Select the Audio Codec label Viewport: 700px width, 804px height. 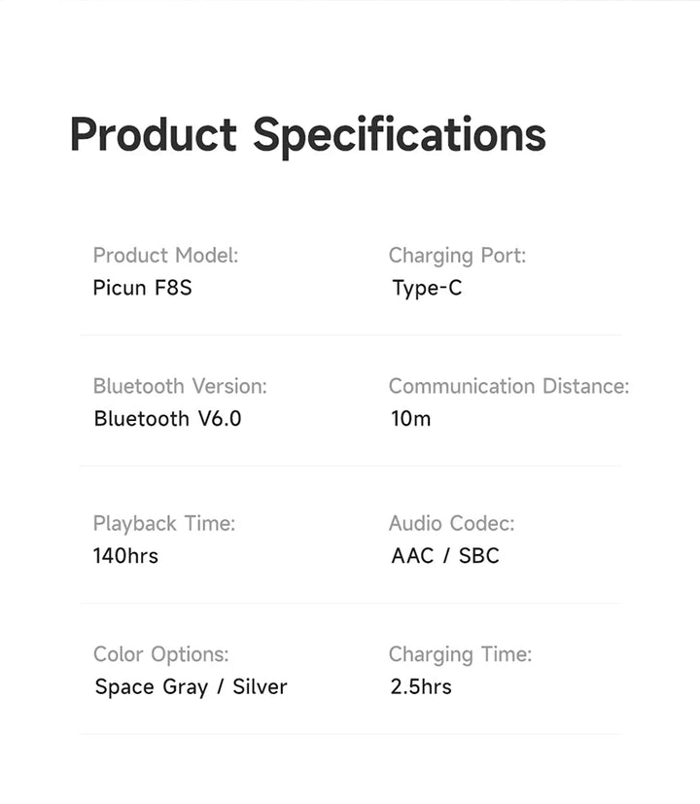pos(452,523)
